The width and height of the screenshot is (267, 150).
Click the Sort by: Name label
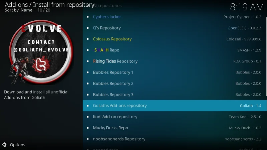pyautogui.click(x=18, y=10)
